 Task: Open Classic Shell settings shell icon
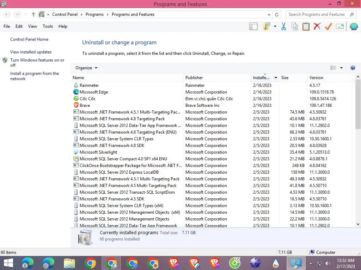point(354,26)
